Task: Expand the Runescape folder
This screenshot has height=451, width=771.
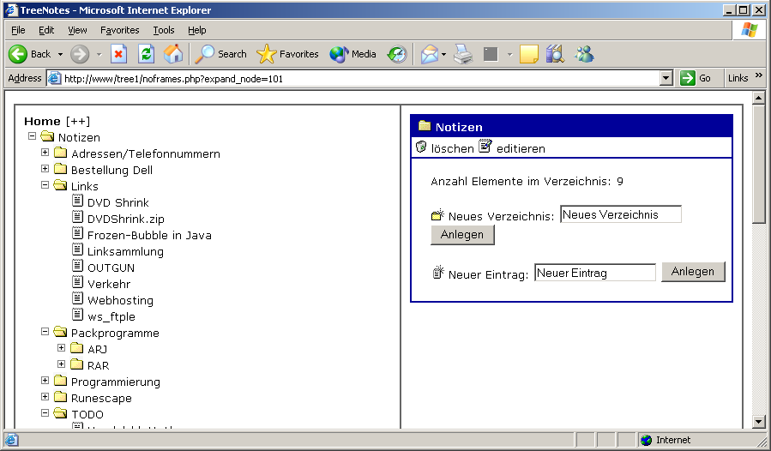Action: click(x=45, y=396)
